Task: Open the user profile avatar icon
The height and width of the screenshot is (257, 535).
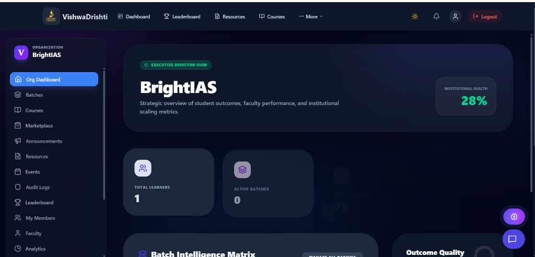Action: click(x=455, y=16)
